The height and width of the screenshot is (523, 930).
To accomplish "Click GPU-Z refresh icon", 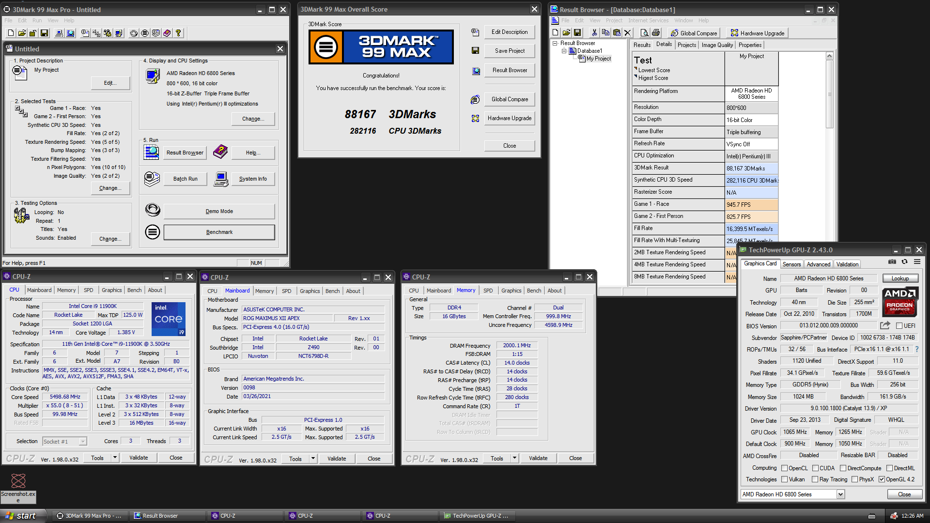I will click(904, 262).
